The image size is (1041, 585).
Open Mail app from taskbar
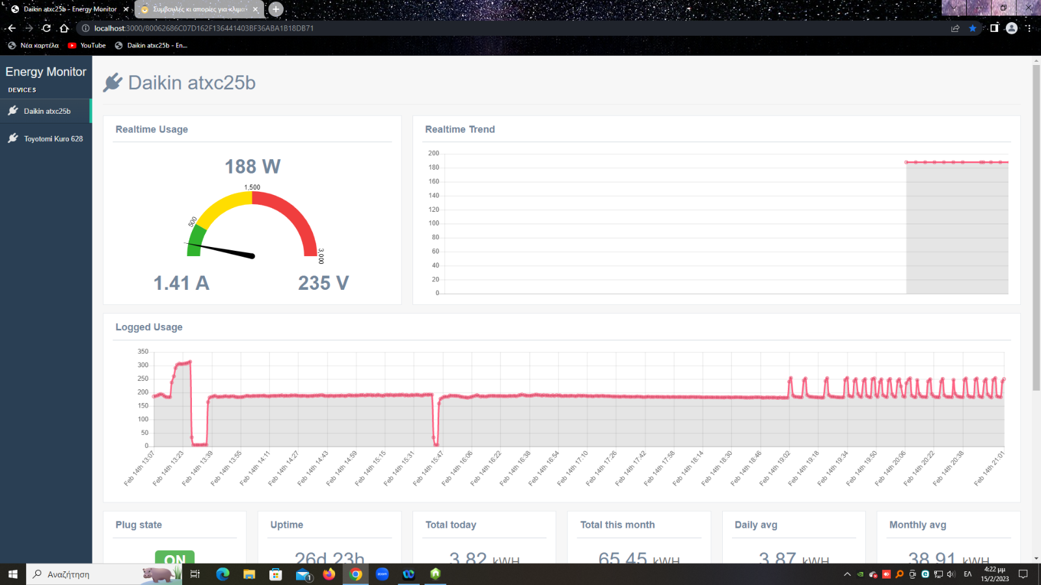tap(303, 574)
